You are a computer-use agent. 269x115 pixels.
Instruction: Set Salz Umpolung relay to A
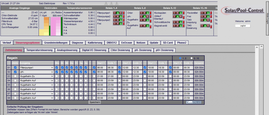click(205, 20)
